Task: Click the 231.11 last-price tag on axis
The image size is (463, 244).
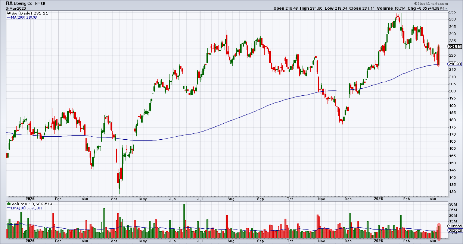Action: click(455, 47)
